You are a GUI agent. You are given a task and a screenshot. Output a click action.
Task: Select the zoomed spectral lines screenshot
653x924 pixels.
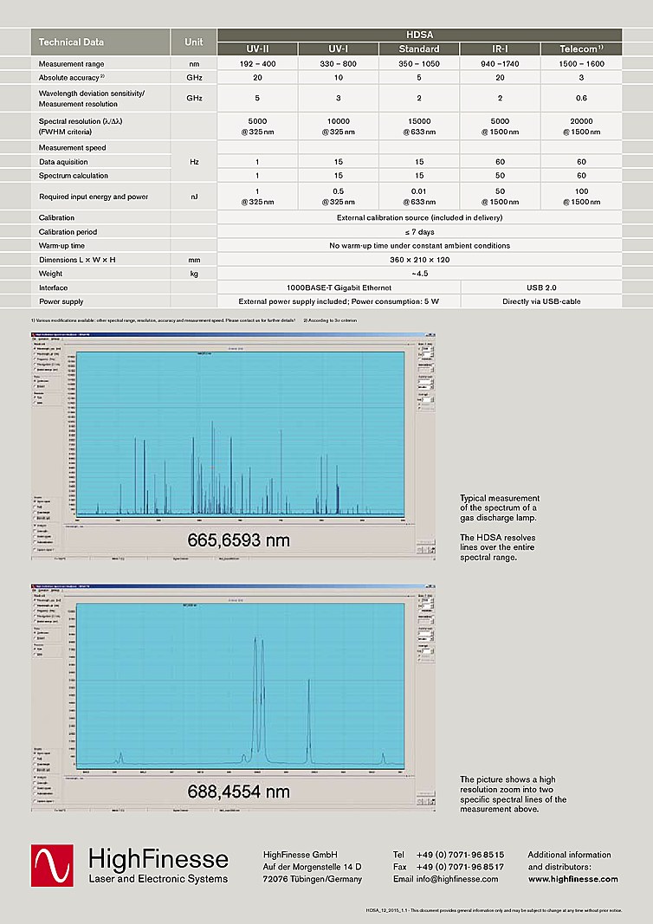(x=233, y=697)
